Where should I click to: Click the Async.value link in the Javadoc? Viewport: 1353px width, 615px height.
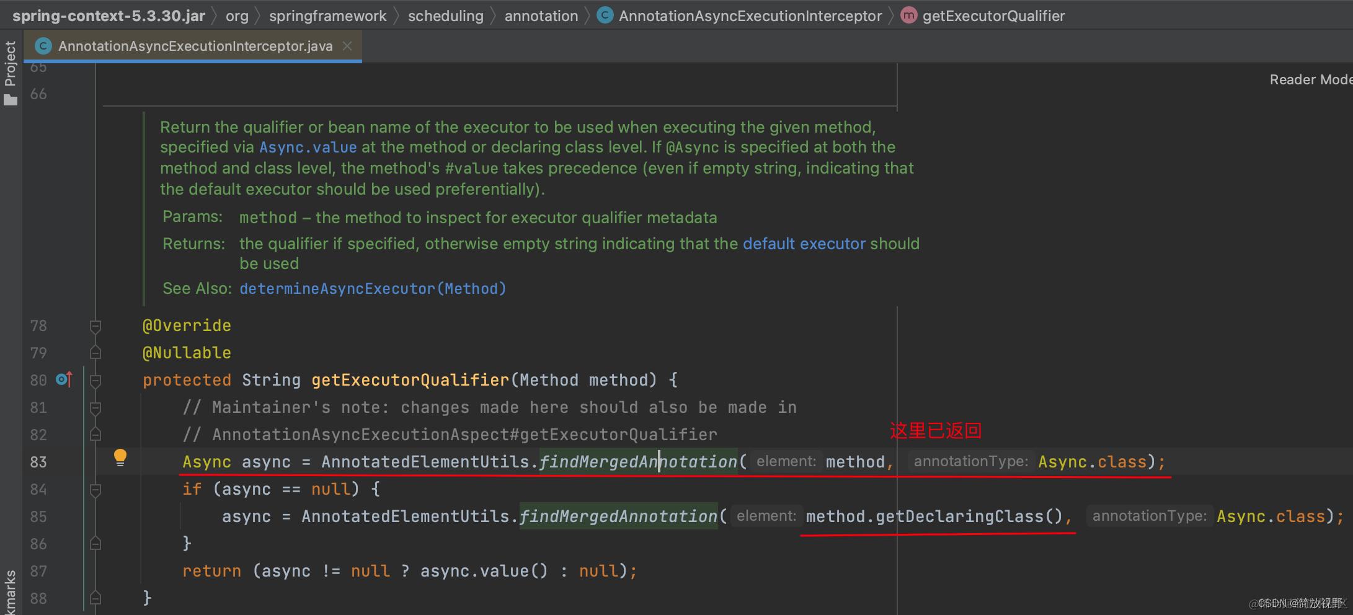coord(308,147)
